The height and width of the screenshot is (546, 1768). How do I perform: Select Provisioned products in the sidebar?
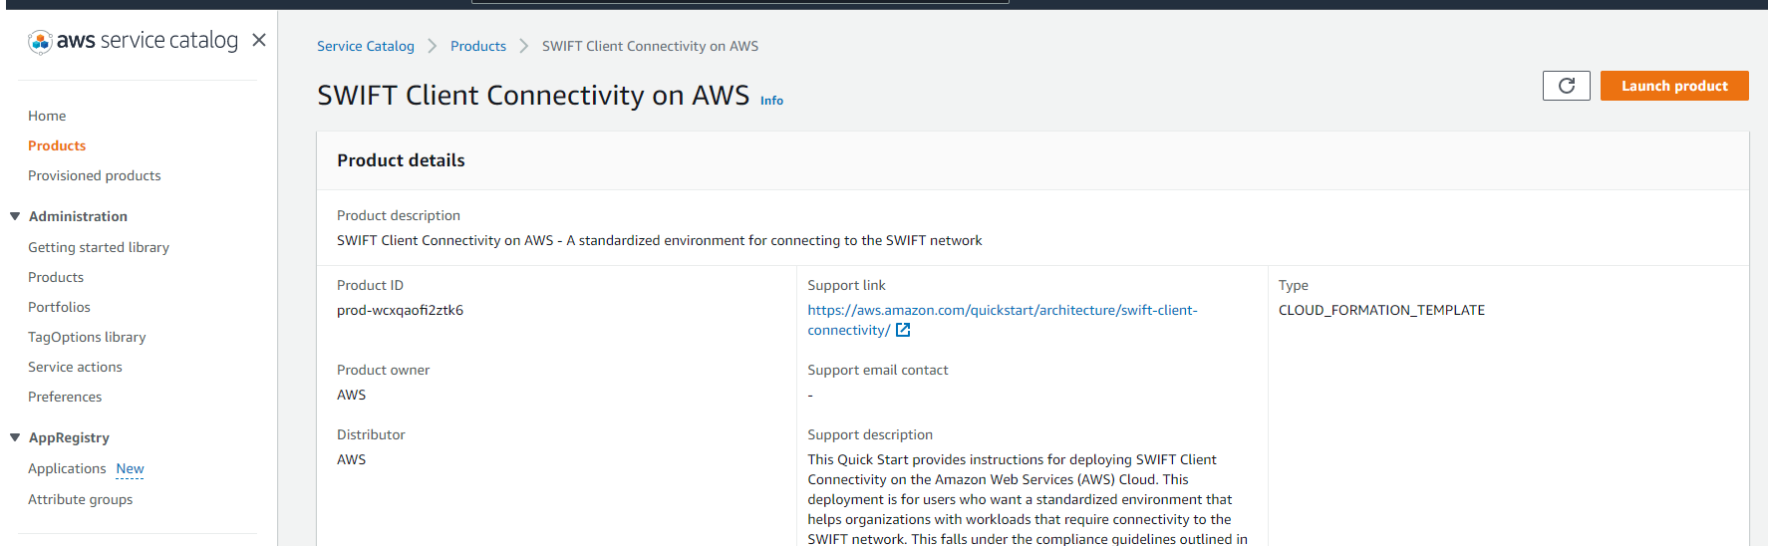(x=95, y=175)
